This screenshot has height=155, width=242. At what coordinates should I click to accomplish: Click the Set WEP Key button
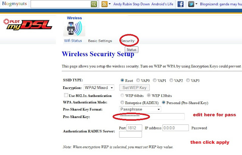(x=135, y=87)
